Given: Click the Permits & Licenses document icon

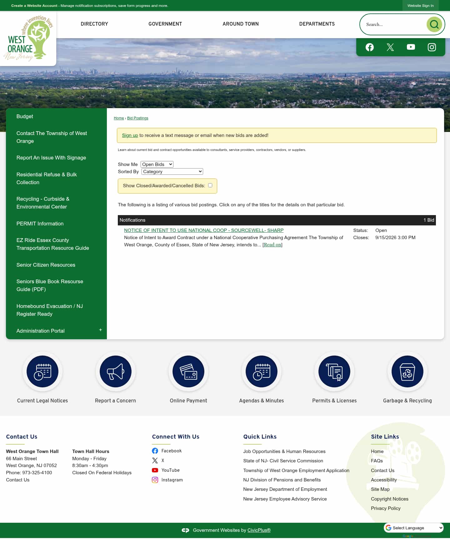Looking at the screenshot, I should pyautogui.click(x=334, y=371).
